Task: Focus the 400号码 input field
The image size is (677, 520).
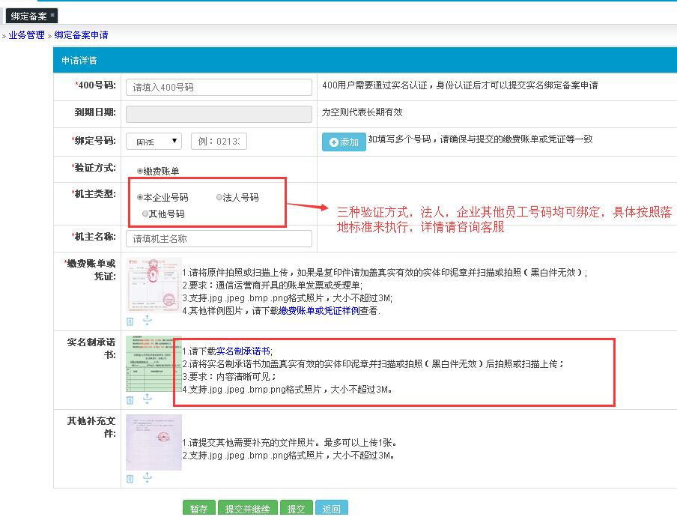Action: click(x=219, y=87)
